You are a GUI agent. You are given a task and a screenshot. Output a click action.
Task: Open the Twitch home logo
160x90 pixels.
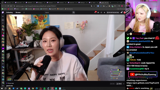point(3,12)
